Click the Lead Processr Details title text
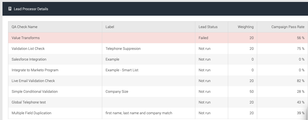Image resolution: width=308 pixels, height=120 pixels. (x=31, y=9)
